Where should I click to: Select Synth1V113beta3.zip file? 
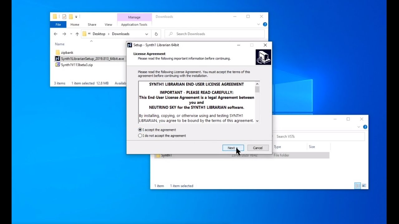pyautogui.click(x=77, y=65)
